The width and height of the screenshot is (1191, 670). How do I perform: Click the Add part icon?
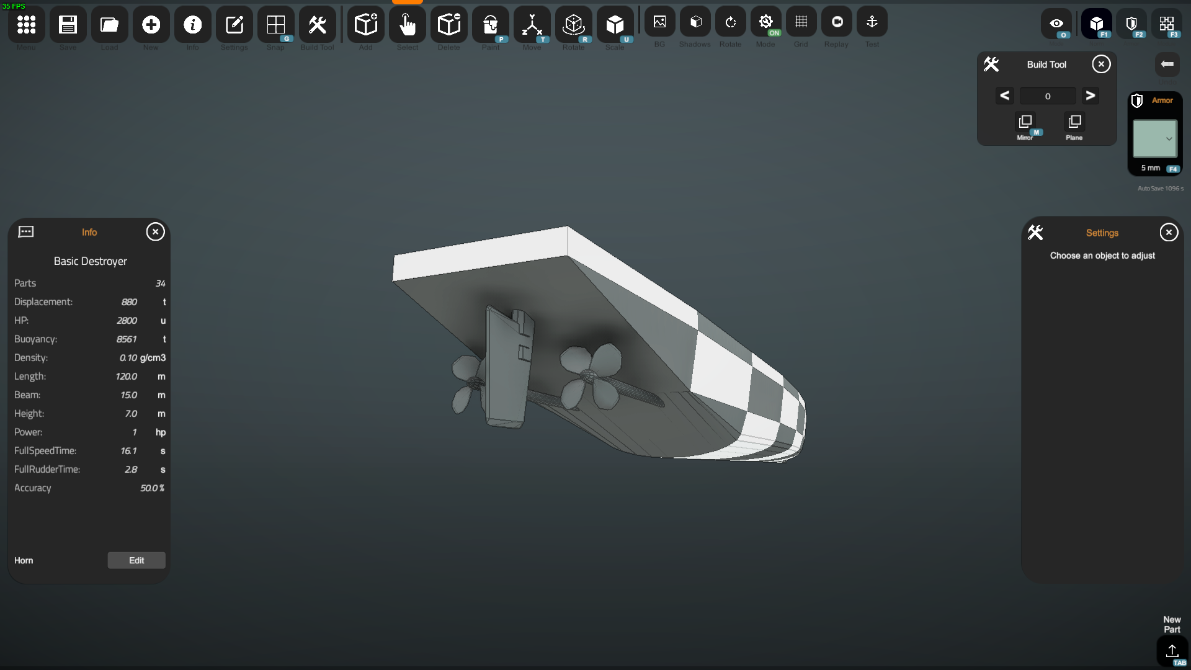[x=365, y=25]
